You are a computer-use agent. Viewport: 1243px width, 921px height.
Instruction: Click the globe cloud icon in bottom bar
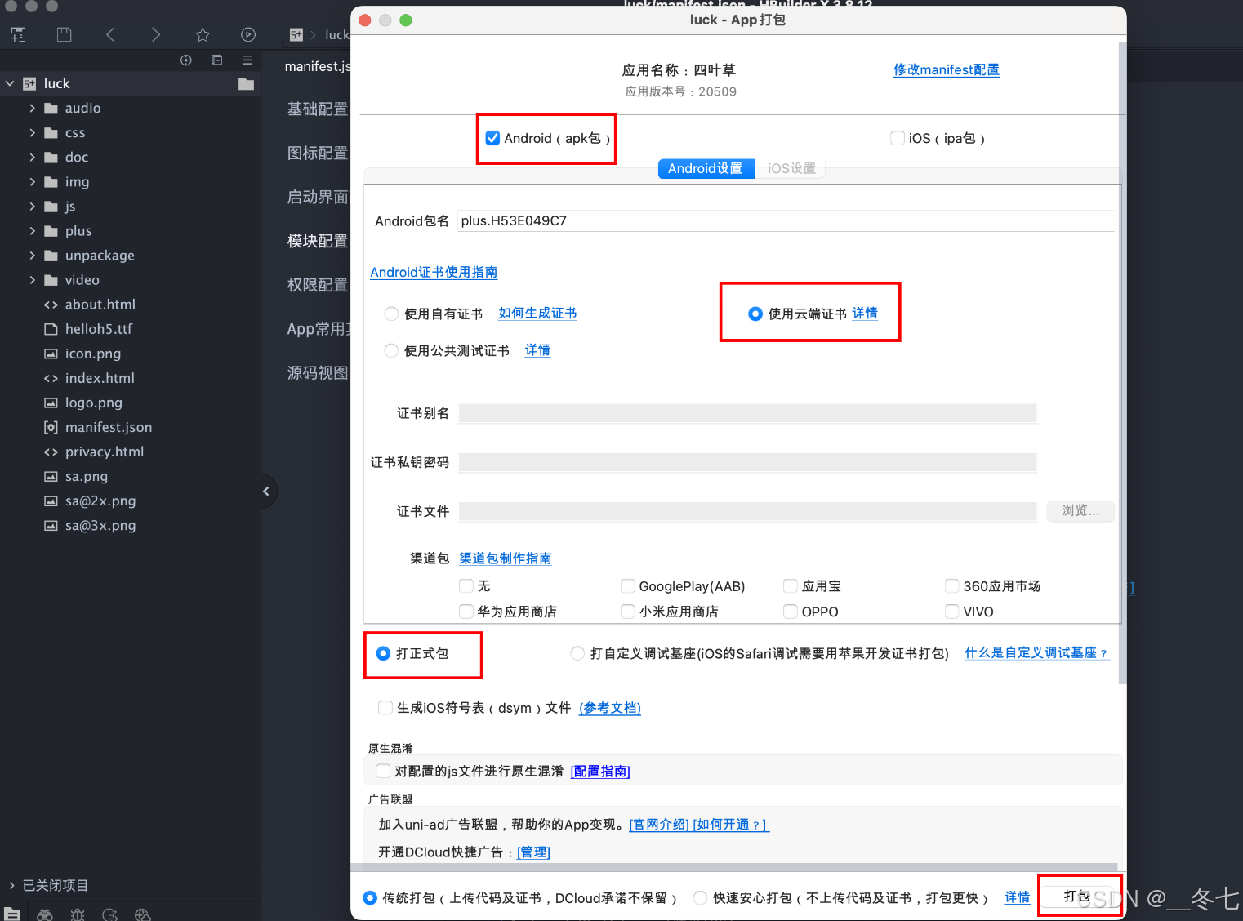click(143, 914)
